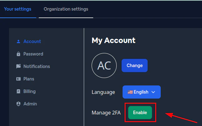Click the Notifications message icon in sidebar
Viewport: 202px width, 126px height.
[x=18, y=66]
